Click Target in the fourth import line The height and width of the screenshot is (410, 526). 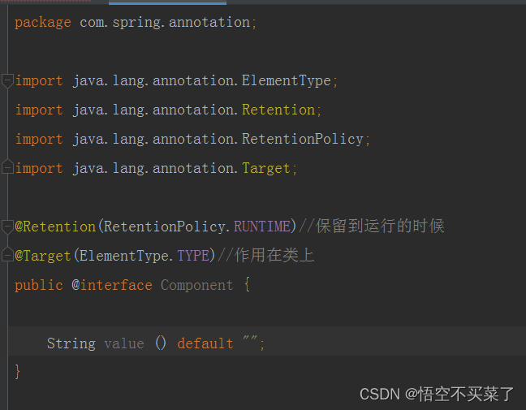266,168
